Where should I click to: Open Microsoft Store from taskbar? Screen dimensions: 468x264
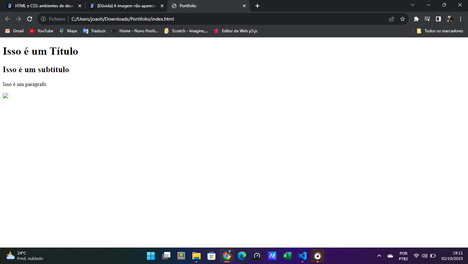212,256
